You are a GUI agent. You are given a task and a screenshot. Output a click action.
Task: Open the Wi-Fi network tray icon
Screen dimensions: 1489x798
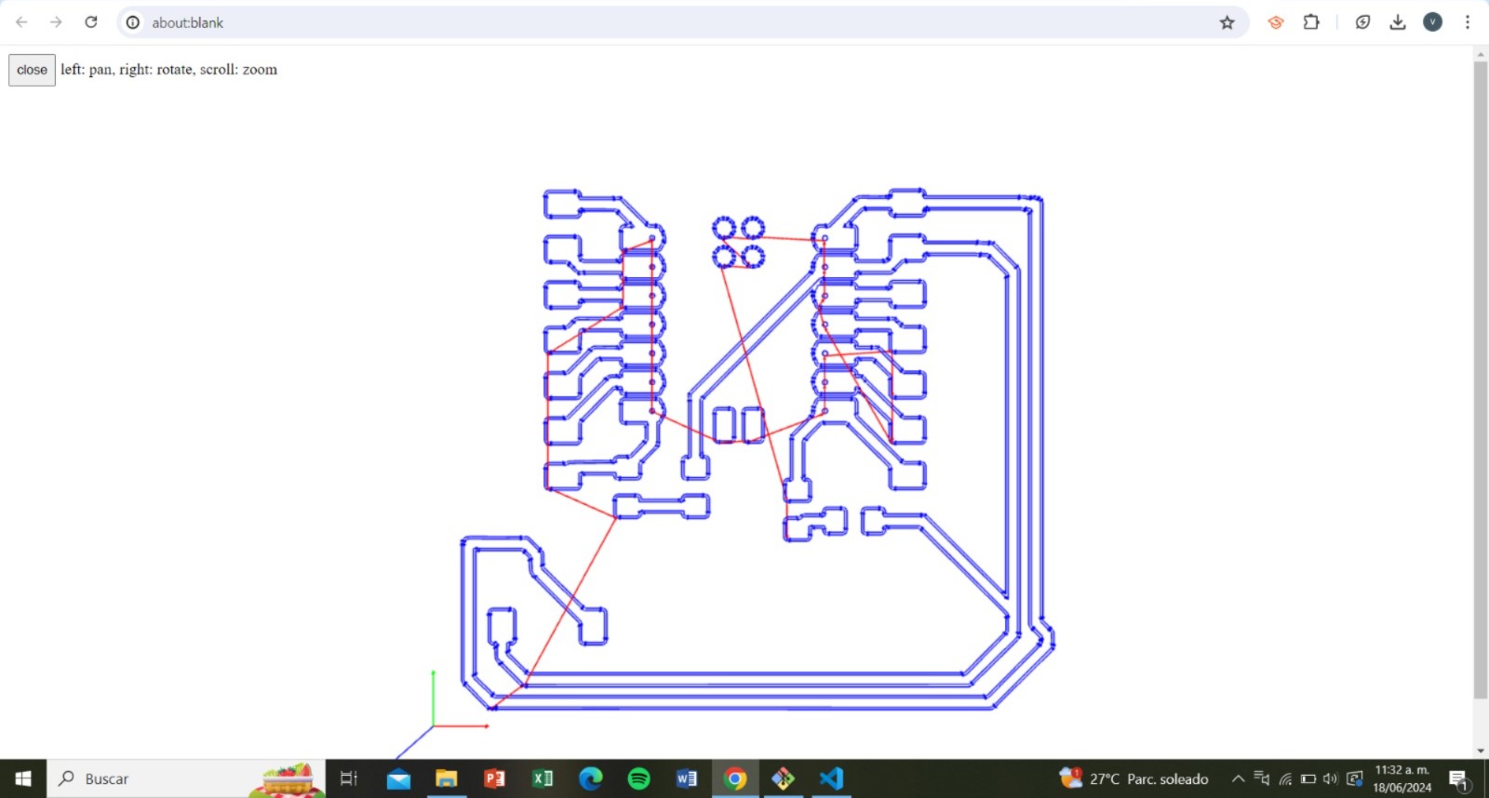pos(1285,778)
